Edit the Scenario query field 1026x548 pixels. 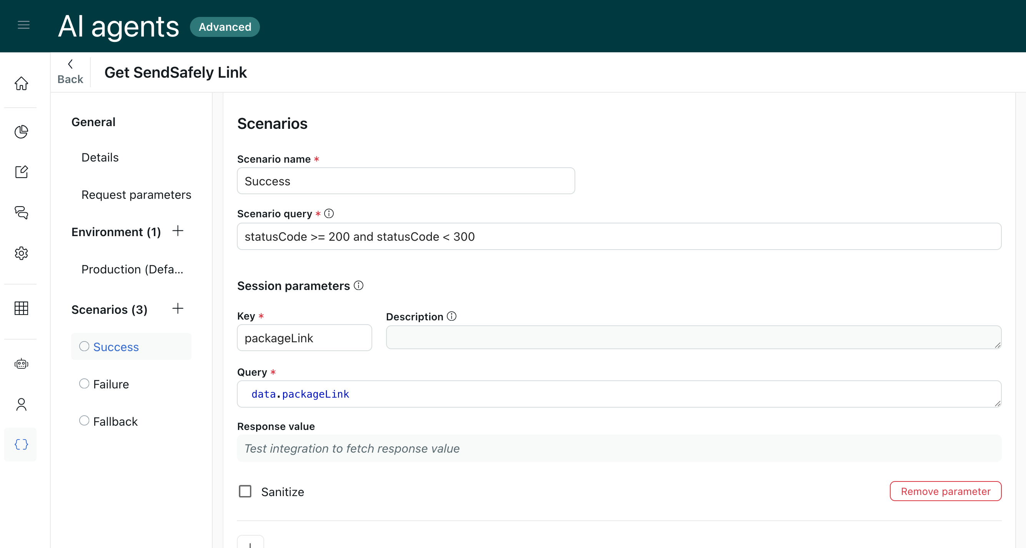coord(620,237)
